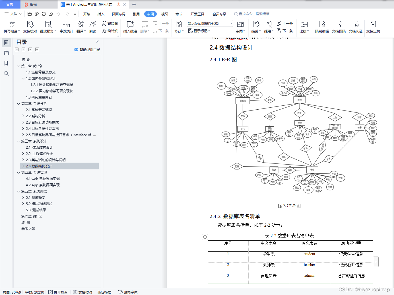The image size is (394, 295).
Task: Open search in the left sidebar
Action: pyautogui.click(x=6, y=73)
